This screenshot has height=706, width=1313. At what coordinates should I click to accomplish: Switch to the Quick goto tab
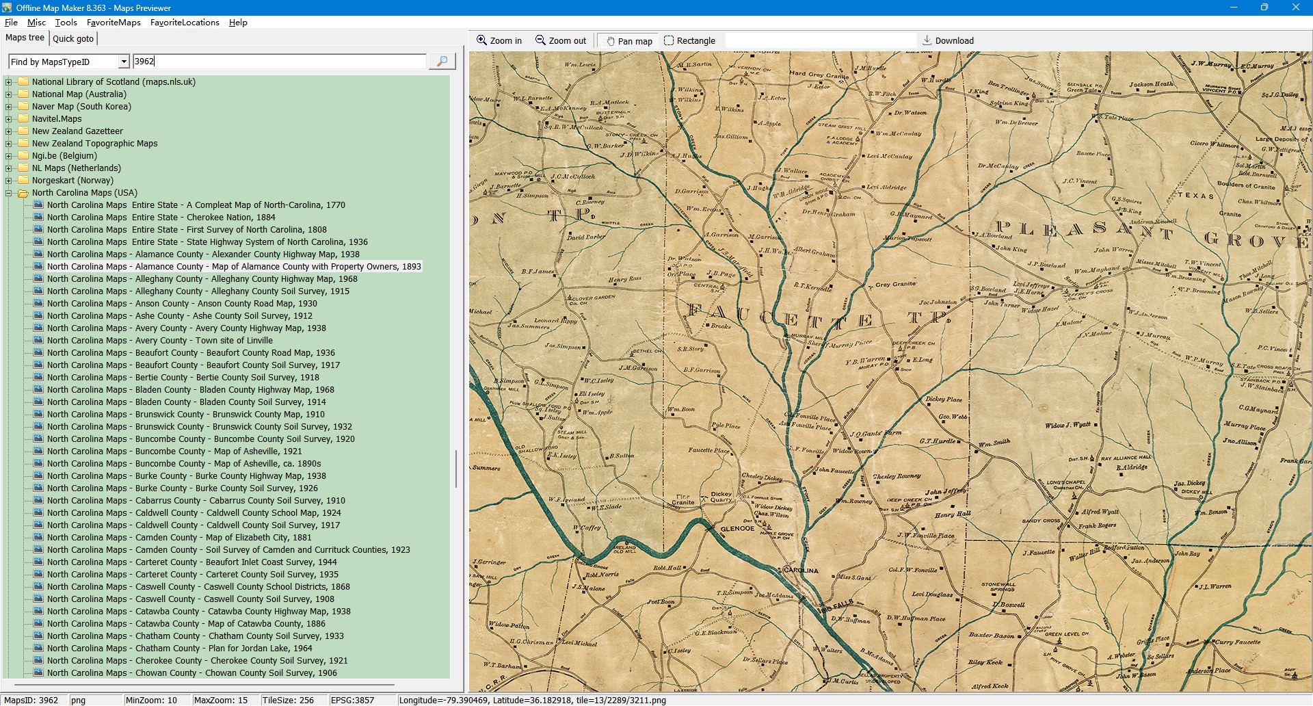73,39
